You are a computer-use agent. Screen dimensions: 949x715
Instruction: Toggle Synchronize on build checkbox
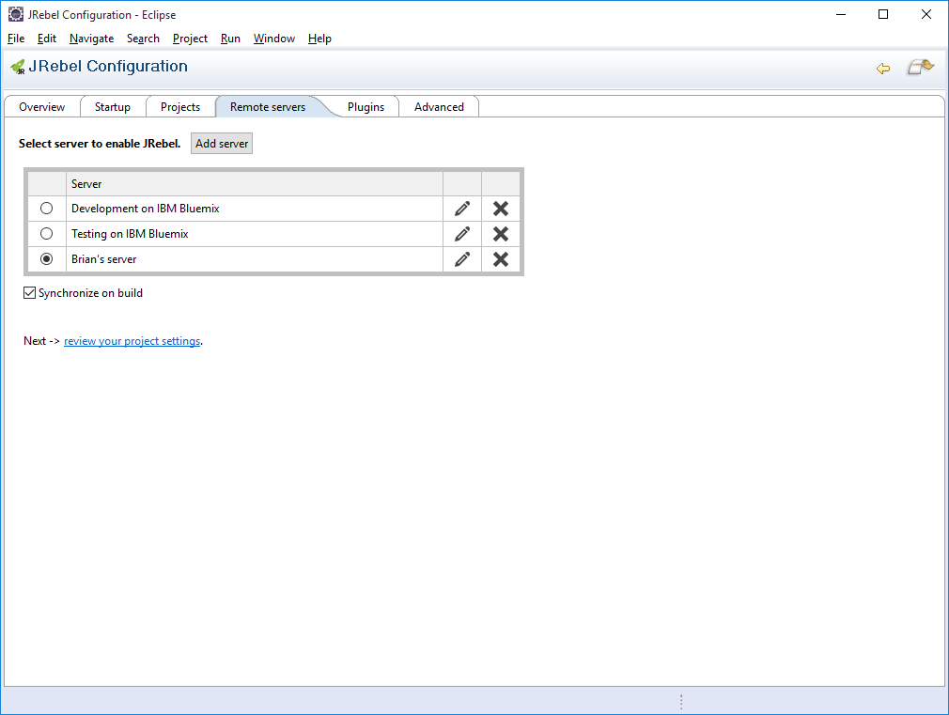tap(30, 293)
